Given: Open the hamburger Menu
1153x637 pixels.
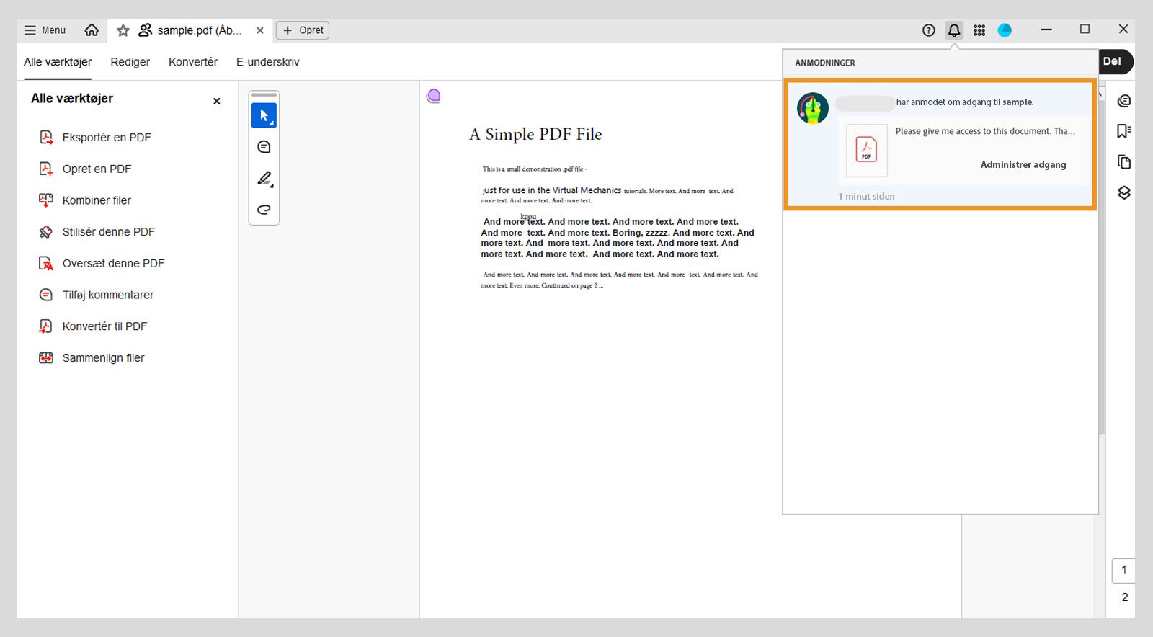Looking at the screenshot, I should [x=45, y=30].
